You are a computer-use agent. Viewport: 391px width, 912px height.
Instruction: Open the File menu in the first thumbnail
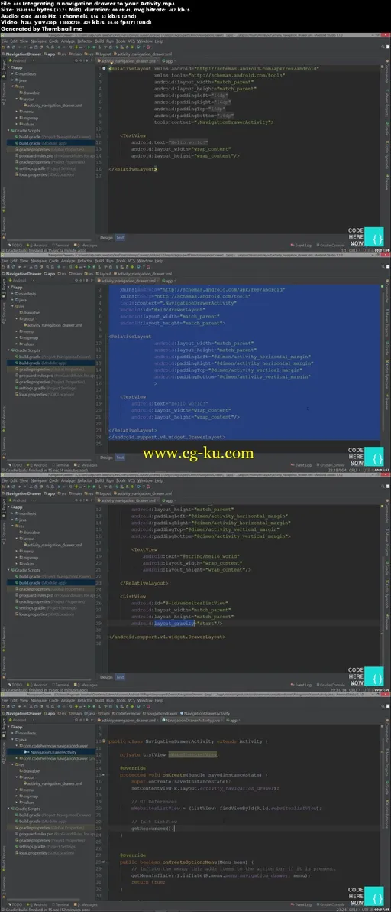tap(3, 41)
